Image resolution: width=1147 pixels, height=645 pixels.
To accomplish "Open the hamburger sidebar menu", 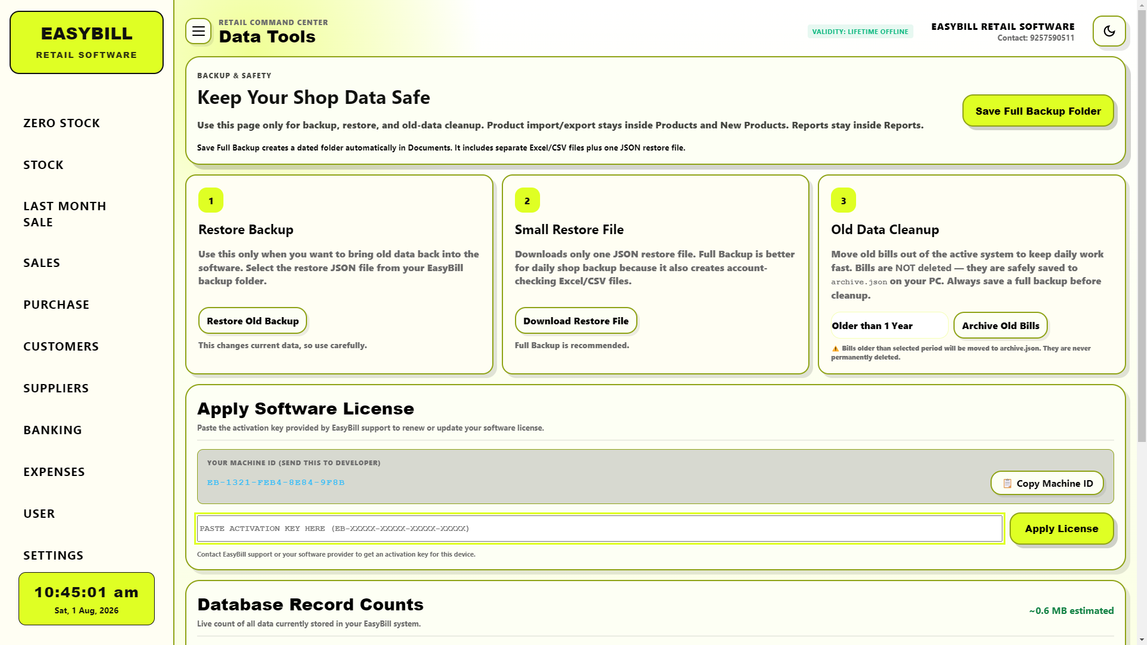I will point(198,31).
